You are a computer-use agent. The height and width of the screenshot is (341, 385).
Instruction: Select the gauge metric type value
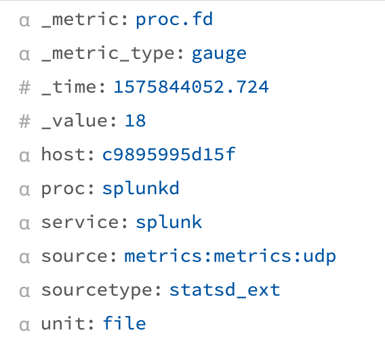tap(219, 54)
